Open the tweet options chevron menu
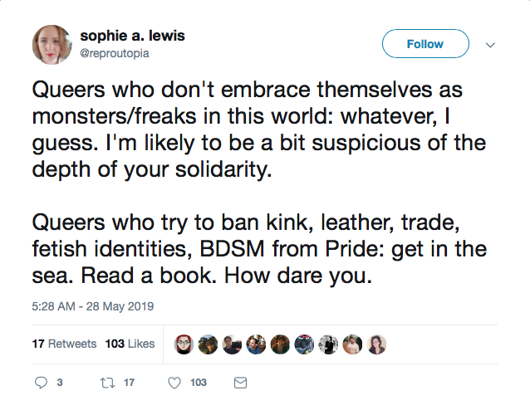The width and height of the screenshot is (530, 415). click(490, 45)
